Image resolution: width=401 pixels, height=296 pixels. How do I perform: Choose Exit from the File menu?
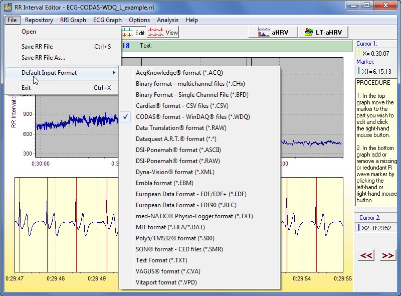coord(26,88)
